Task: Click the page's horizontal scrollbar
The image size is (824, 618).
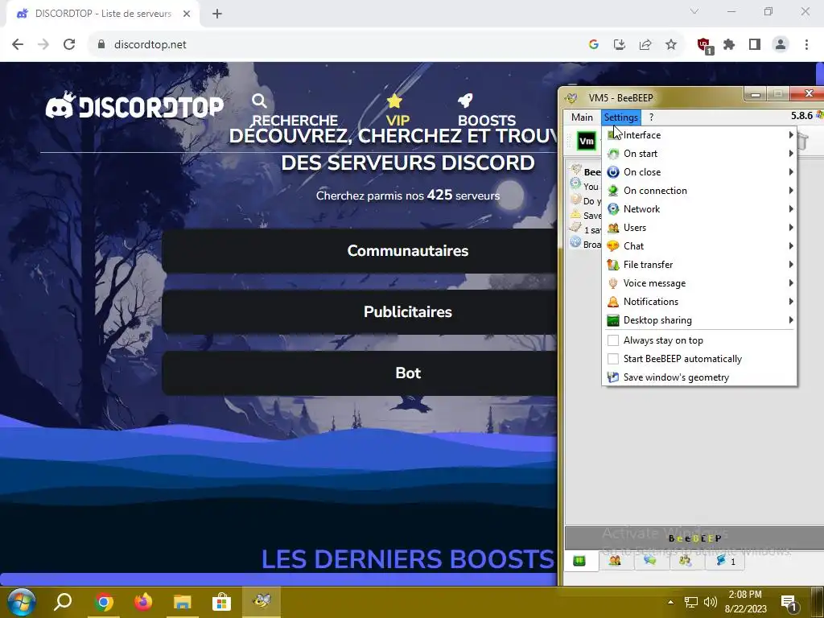Action: [278, 579]
